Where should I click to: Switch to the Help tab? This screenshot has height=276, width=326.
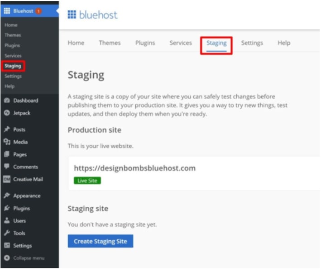click(x=284, y=43)
